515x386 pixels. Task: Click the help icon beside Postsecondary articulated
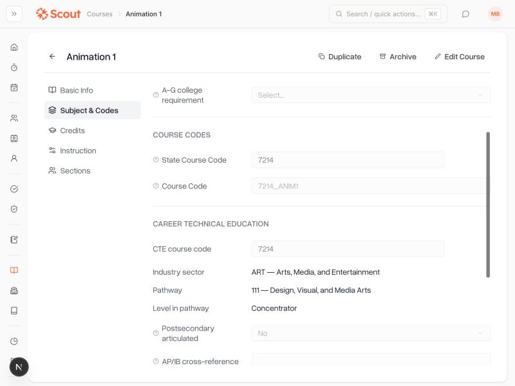[x=156, y=333]
